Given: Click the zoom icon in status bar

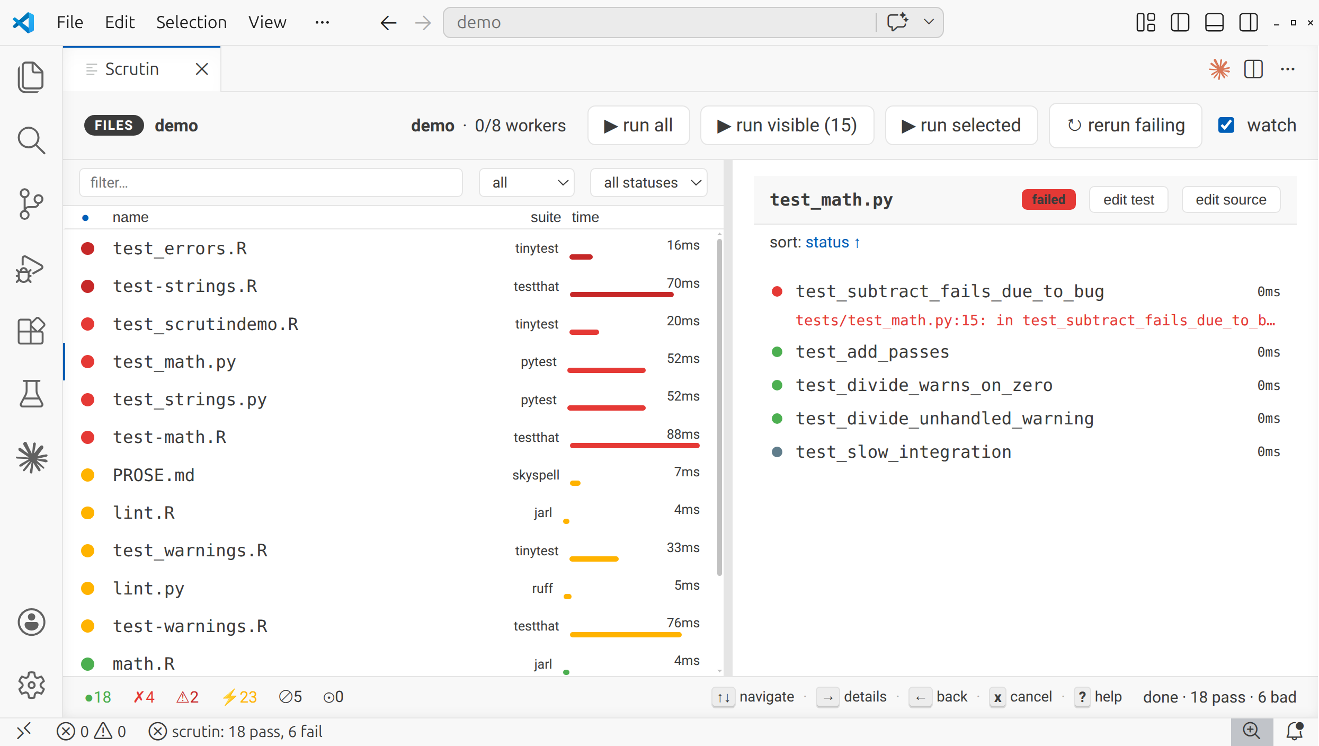Looking at the screenshot, I should 1251,731.
